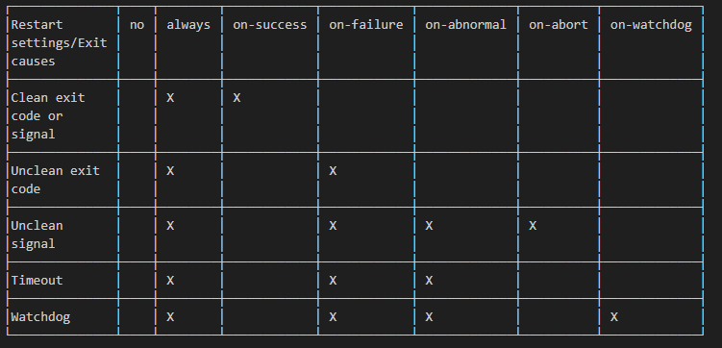Click the X under always in Watchdog row
The height and width of the screenshot is (348, 722).
tap(170, 317)
